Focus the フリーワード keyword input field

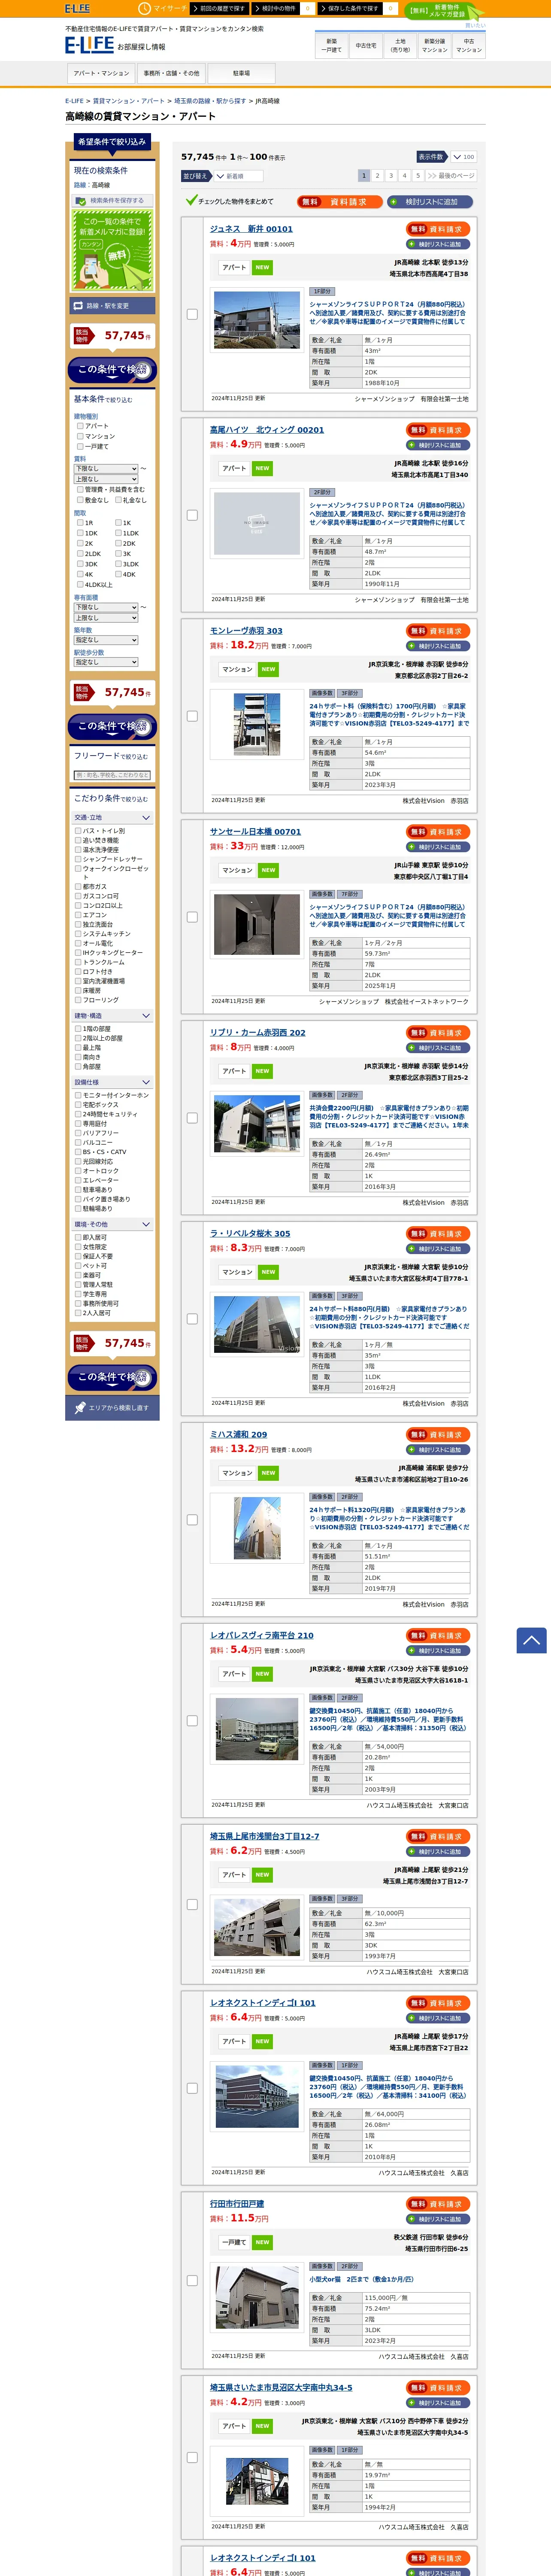coord(112,776)
